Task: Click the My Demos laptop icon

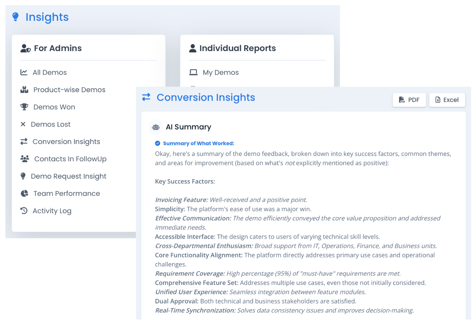Action: tap(193, 72)
